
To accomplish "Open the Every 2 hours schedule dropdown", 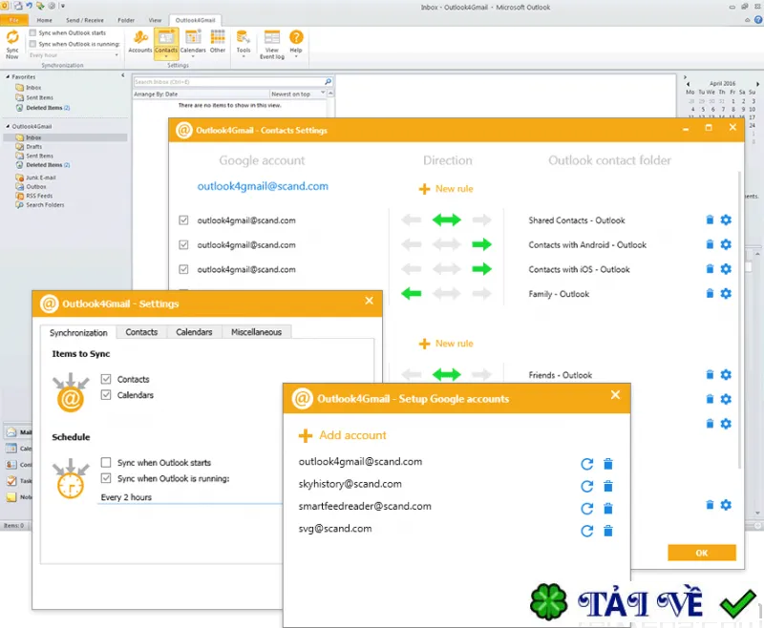I will click(x=190, y=497).
